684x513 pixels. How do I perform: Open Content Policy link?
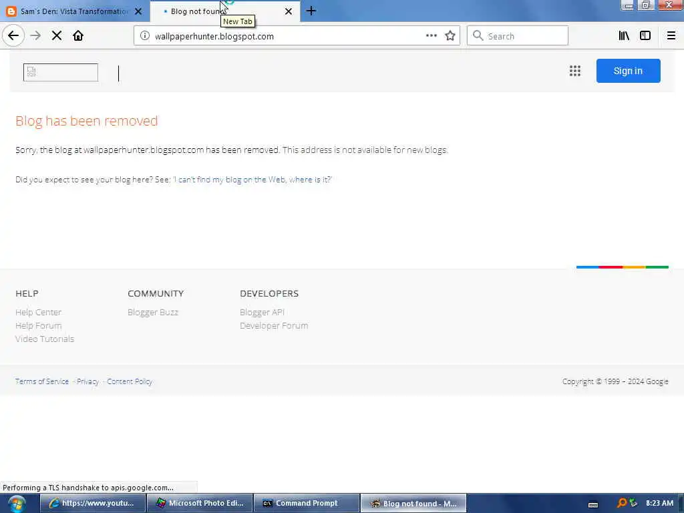click(x=130, y=381)
